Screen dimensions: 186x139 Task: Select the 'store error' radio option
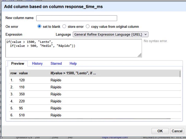(64, 26)
